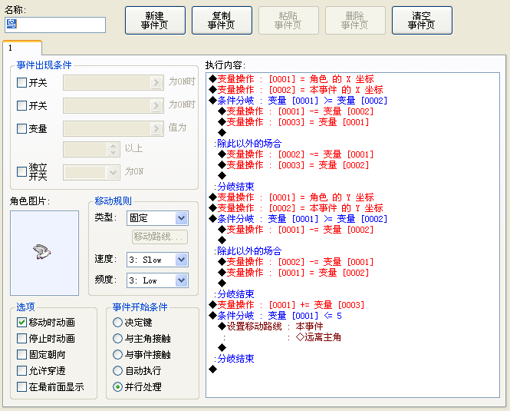This screenshot has width=510, height=411.
Task: Enable the 独立开关 condition checkbox
Action: click(x=21, y=171)
